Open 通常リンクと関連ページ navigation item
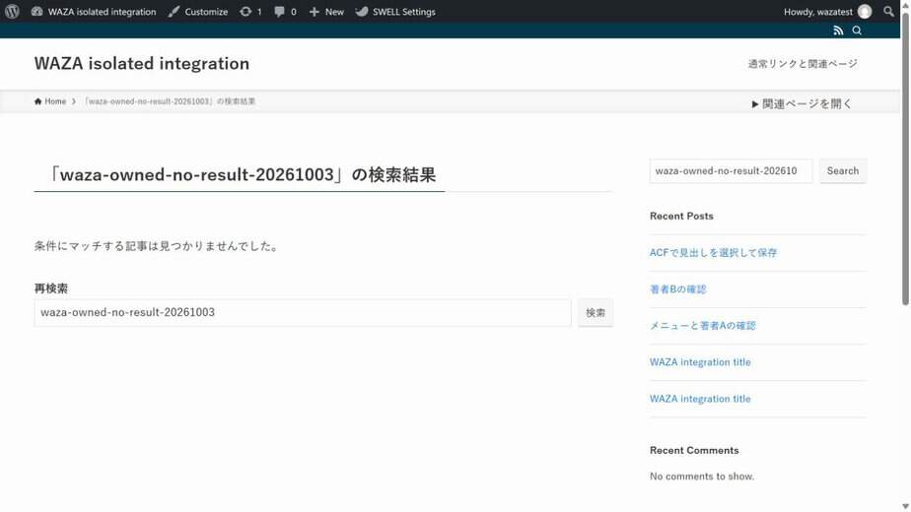This screenshot has width=911, height=512. pos(803,64)
